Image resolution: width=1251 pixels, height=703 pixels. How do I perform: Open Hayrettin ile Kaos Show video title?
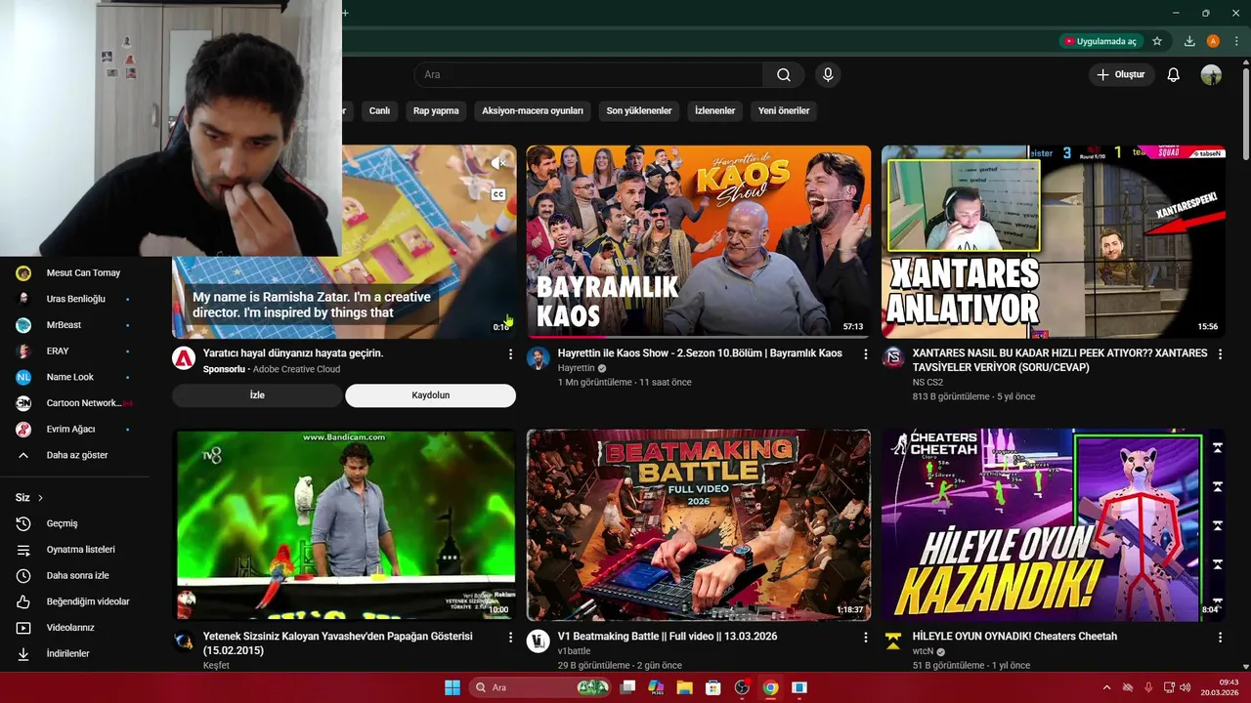(x=700, y=353)
